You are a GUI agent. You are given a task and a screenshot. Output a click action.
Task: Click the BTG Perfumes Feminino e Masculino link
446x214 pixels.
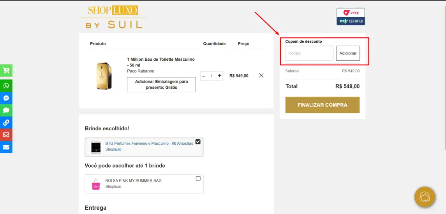(x=149, y=144)
